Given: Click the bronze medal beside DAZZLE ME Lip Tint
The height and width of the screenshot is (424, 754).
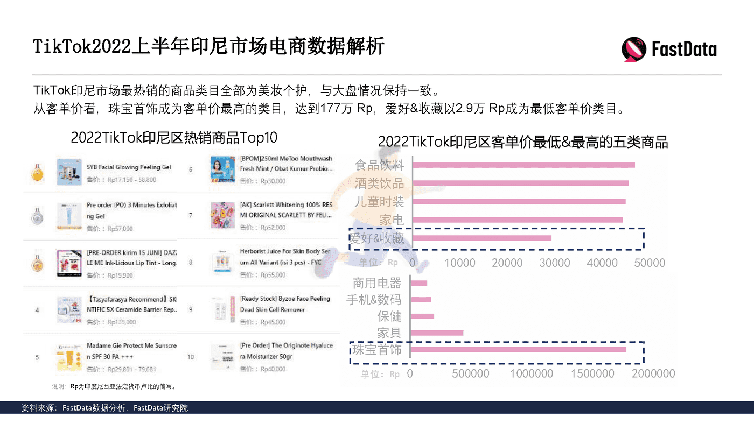Looking at the screenshot, I should point(37,263).
